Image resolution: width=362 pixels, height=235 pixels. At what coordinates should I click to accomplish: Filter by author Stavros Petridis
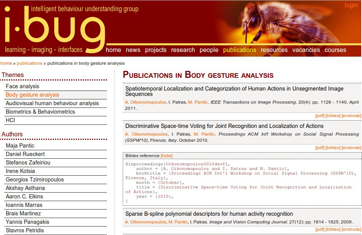click(55, 230)
